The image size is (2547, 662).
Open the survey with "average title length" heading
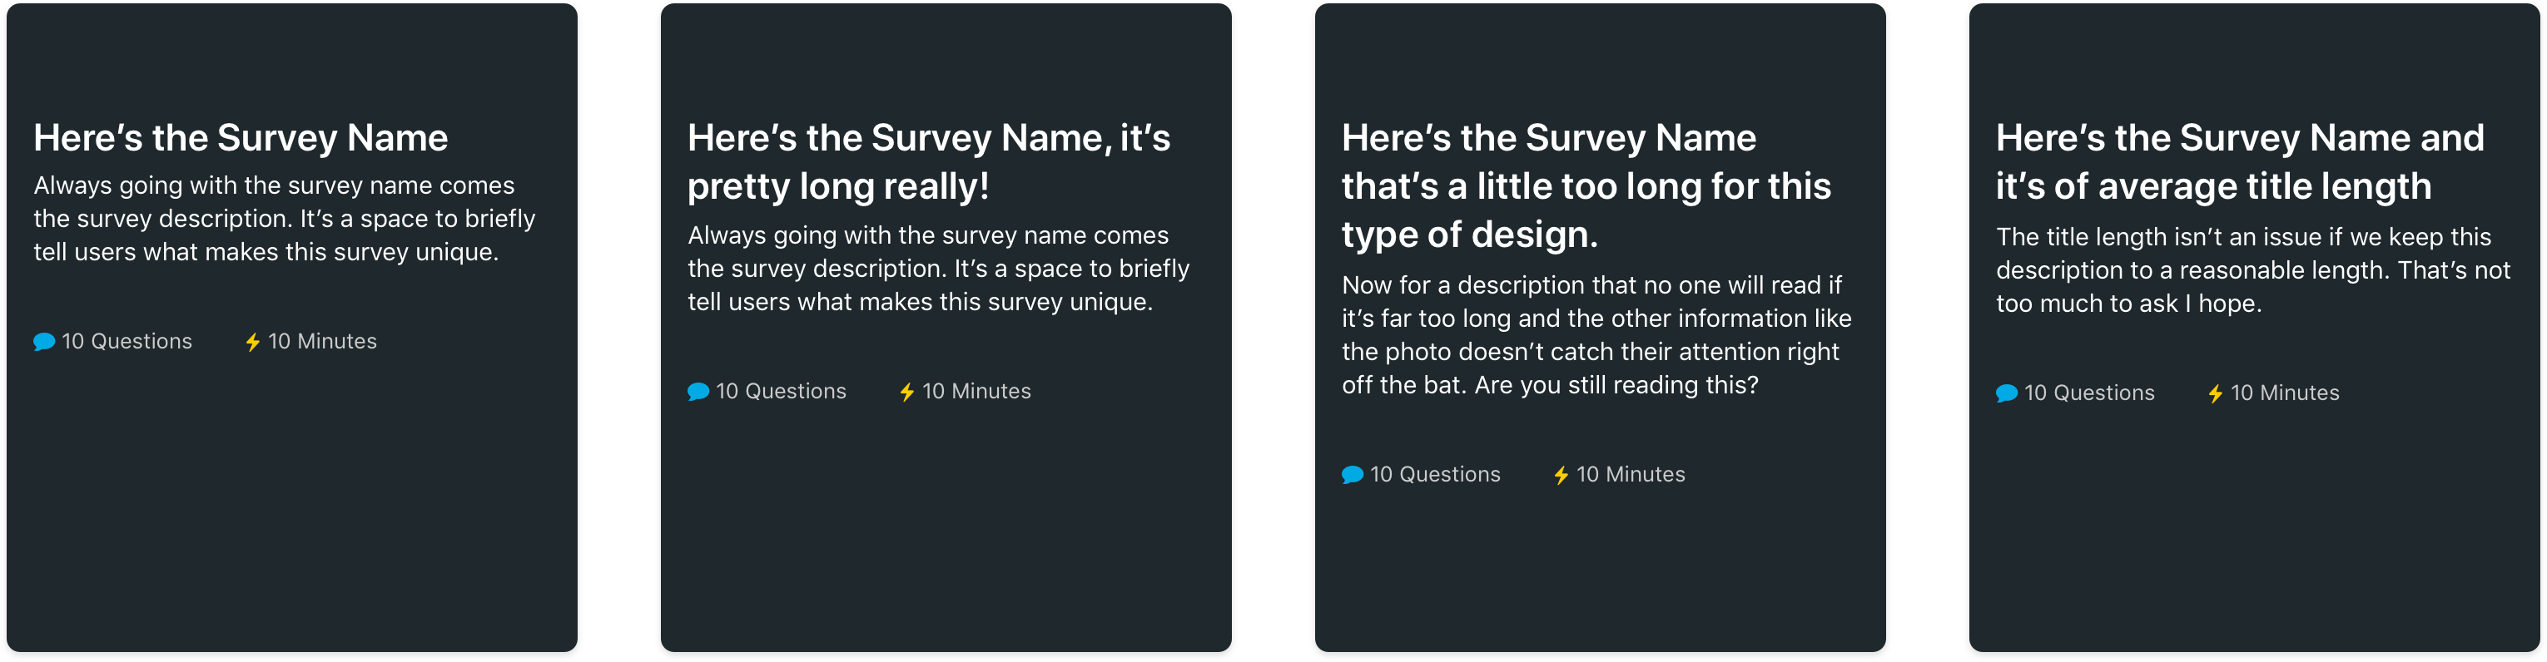(x=2238, y=162)
